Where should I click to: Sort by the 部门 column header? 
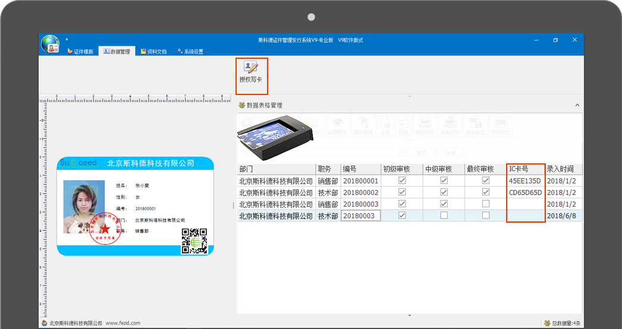point(276,169)
